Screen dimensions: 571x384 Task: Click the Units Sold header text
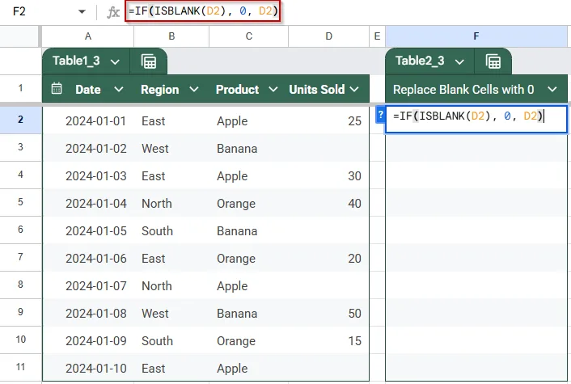tap(317, 90)
